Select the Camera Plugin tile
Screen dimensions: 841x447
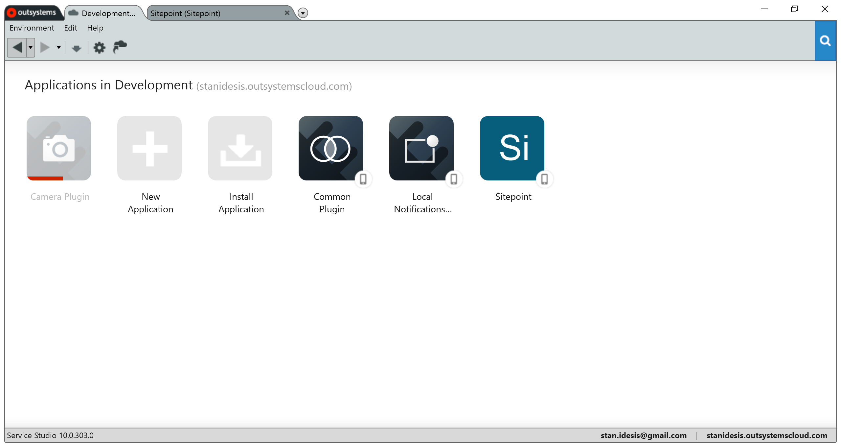pyautogui.click(x=59, y=148)
